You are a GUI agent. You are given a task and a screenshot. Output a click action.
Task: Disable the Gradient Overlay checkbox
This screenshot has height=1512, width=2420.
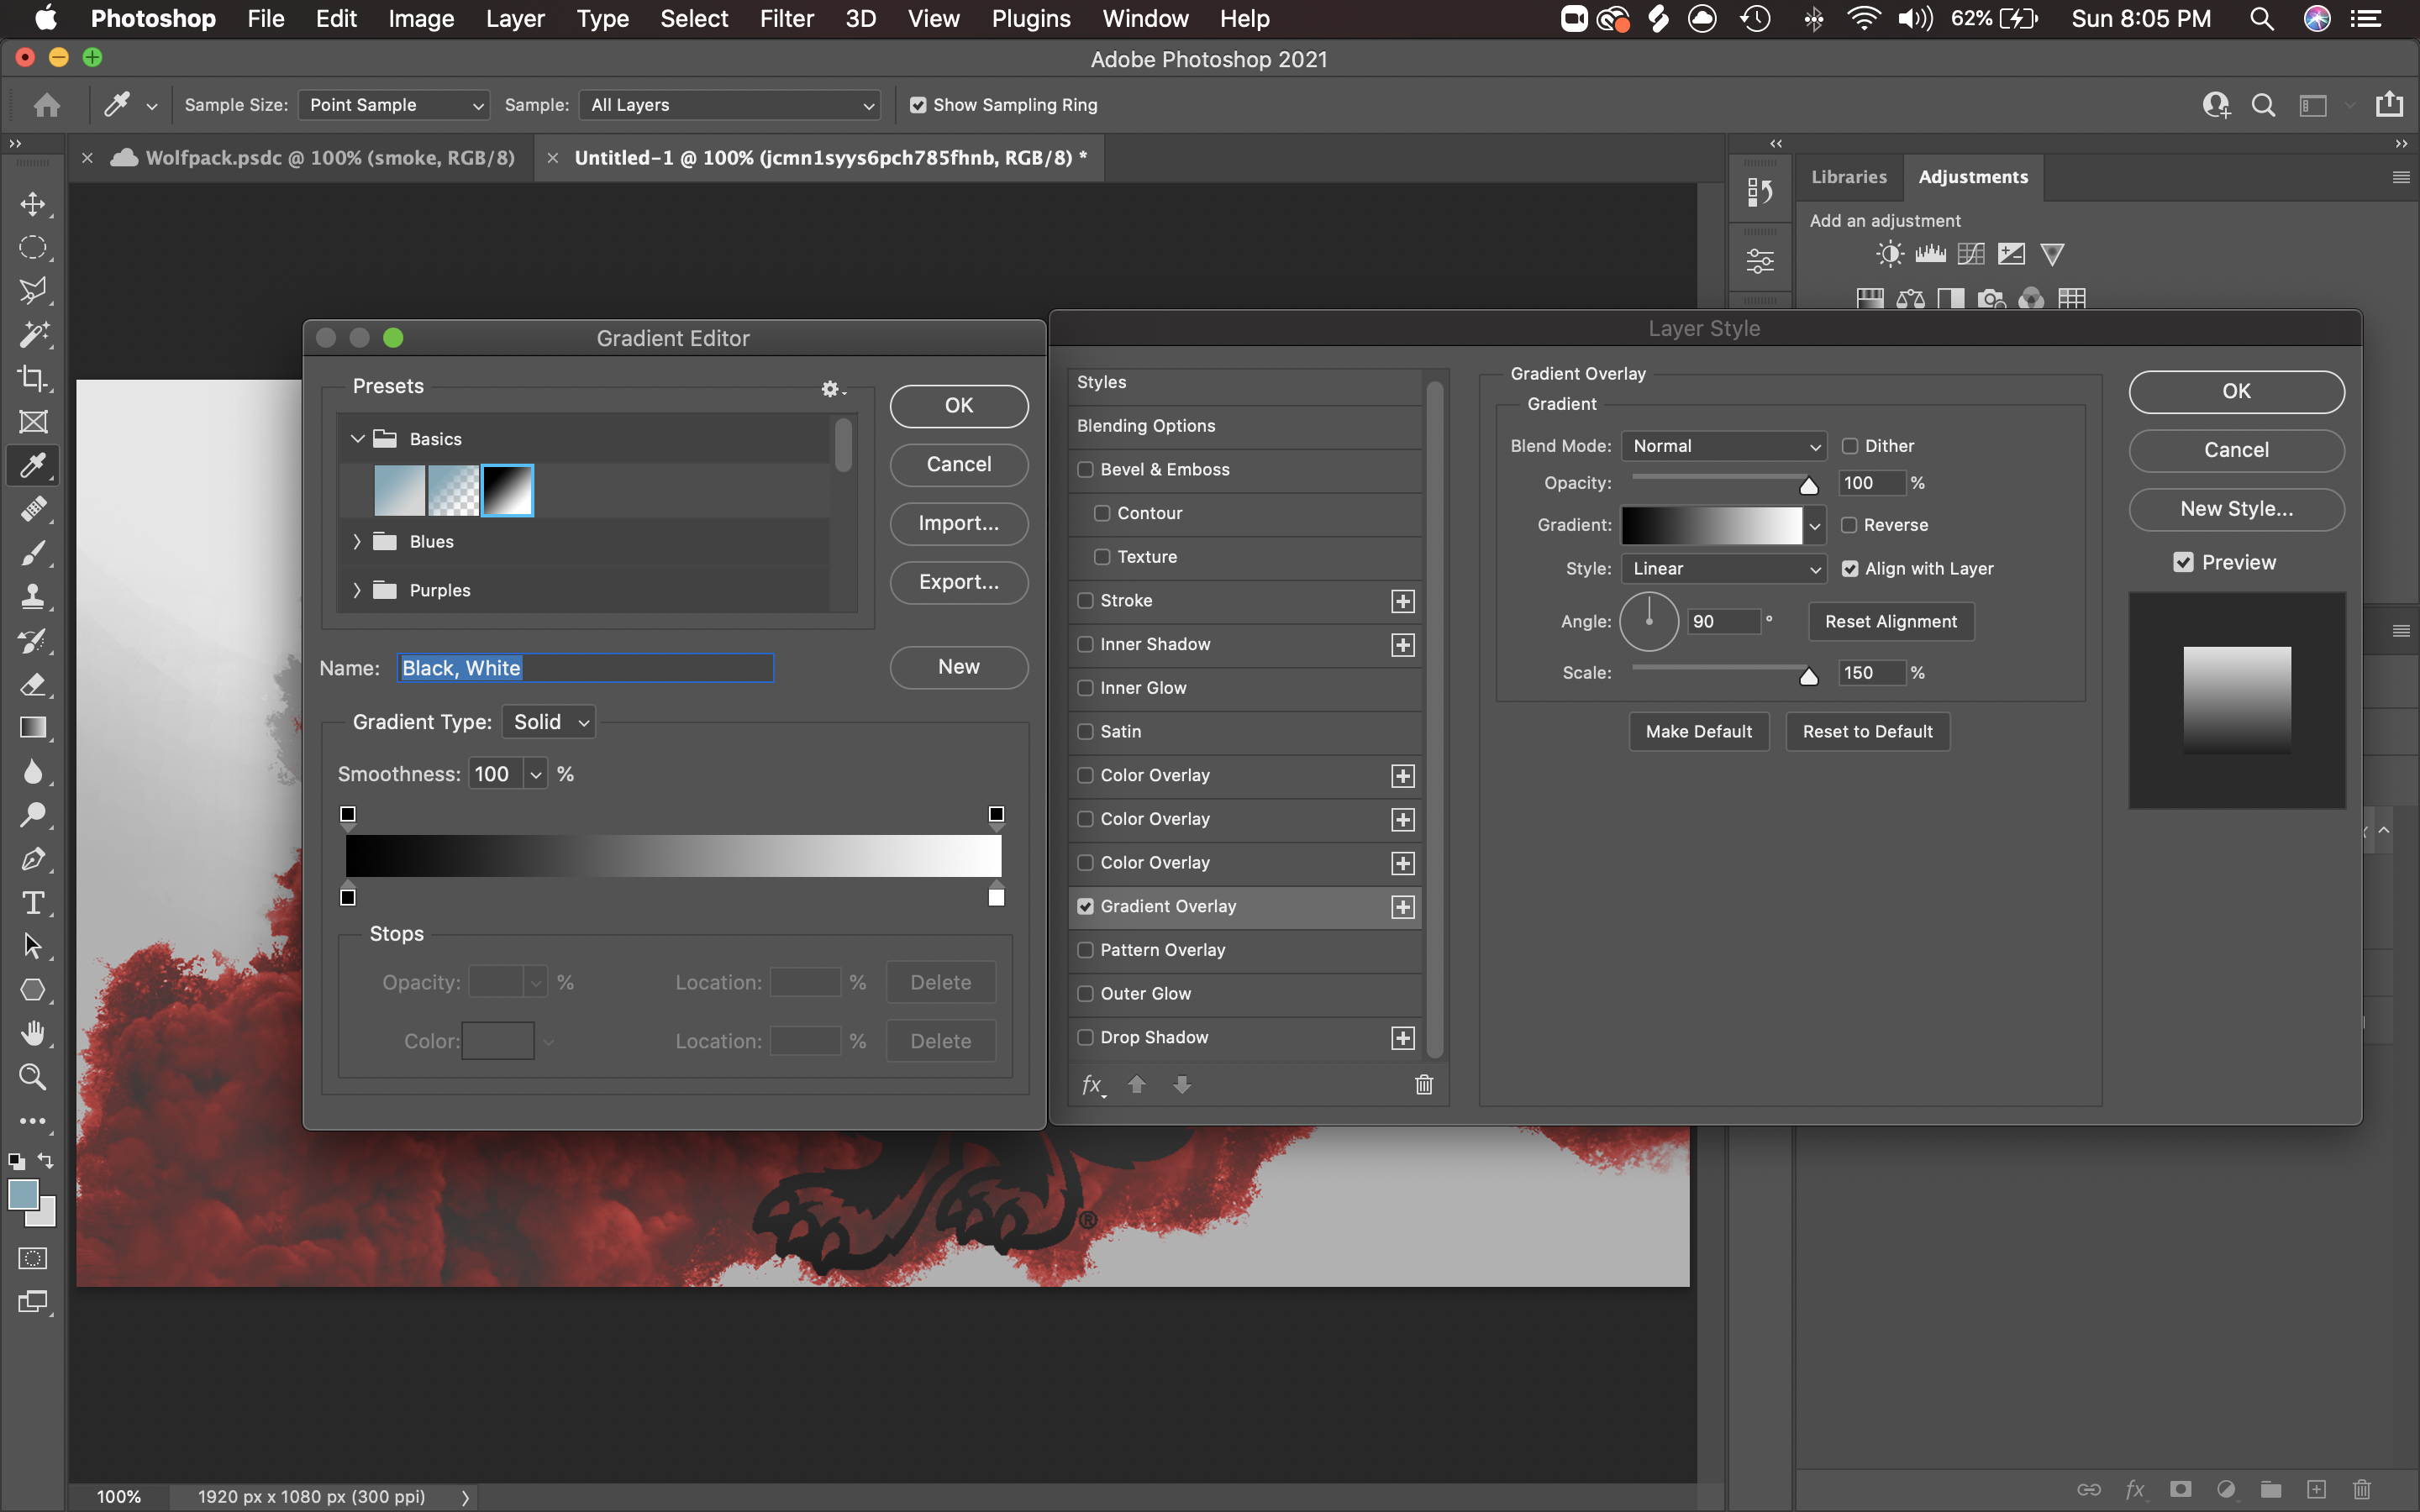pyautogui.click(x=1085, y=907)
